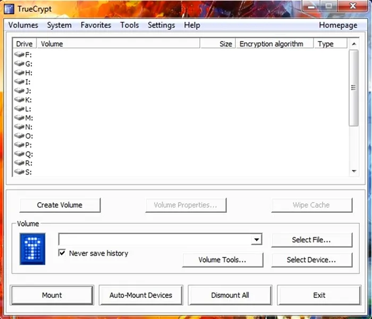Open the Tools menu
Screen dimensions: 372x319
point(130,25)
